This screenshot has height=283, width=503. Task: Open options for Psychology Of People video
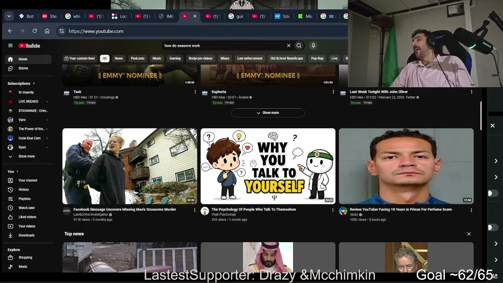point(333,210)
